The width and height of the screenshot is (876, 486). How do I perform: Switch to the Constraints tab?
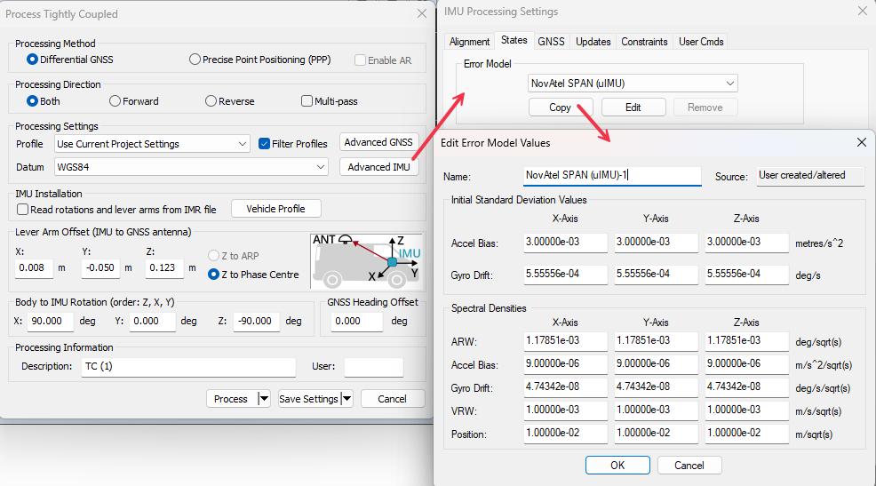coord(644,42)
